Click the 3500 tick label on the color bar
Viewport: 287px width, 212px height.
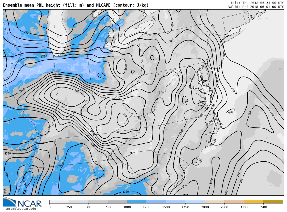point(263,207)
